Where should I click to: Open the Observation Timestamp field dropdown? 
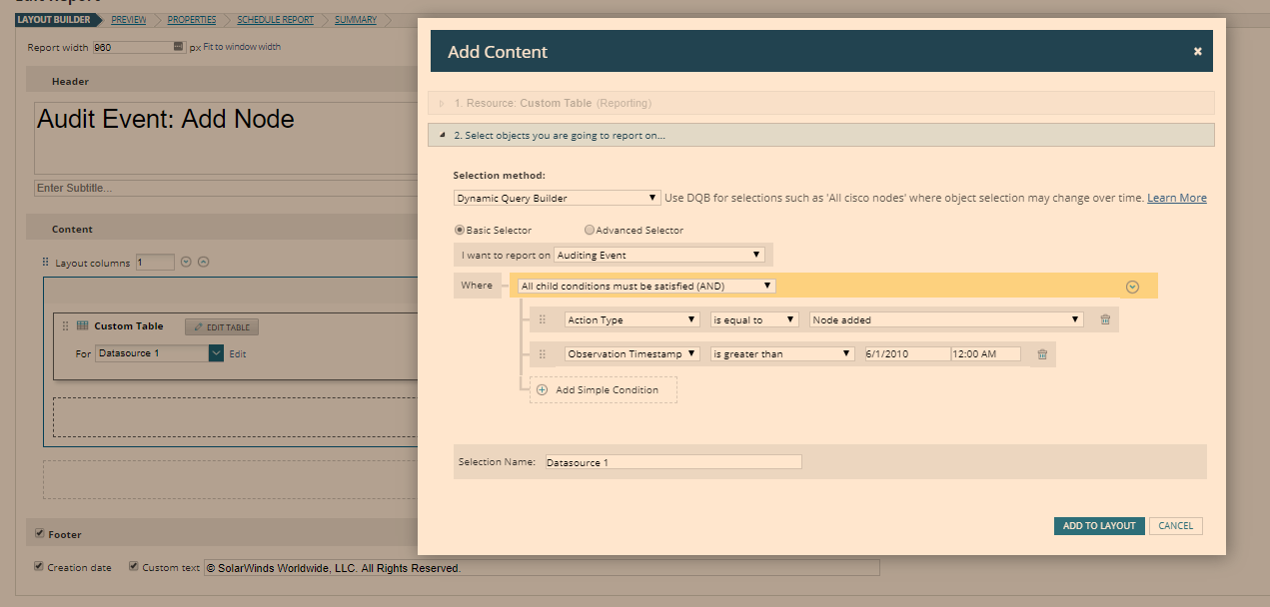click(632, 353)
